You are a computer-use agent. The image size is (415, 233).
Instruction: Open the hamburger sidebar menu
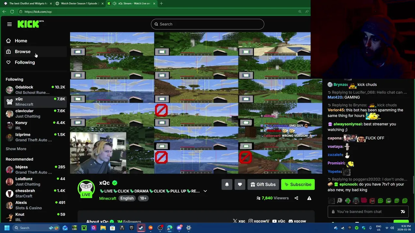9,24
